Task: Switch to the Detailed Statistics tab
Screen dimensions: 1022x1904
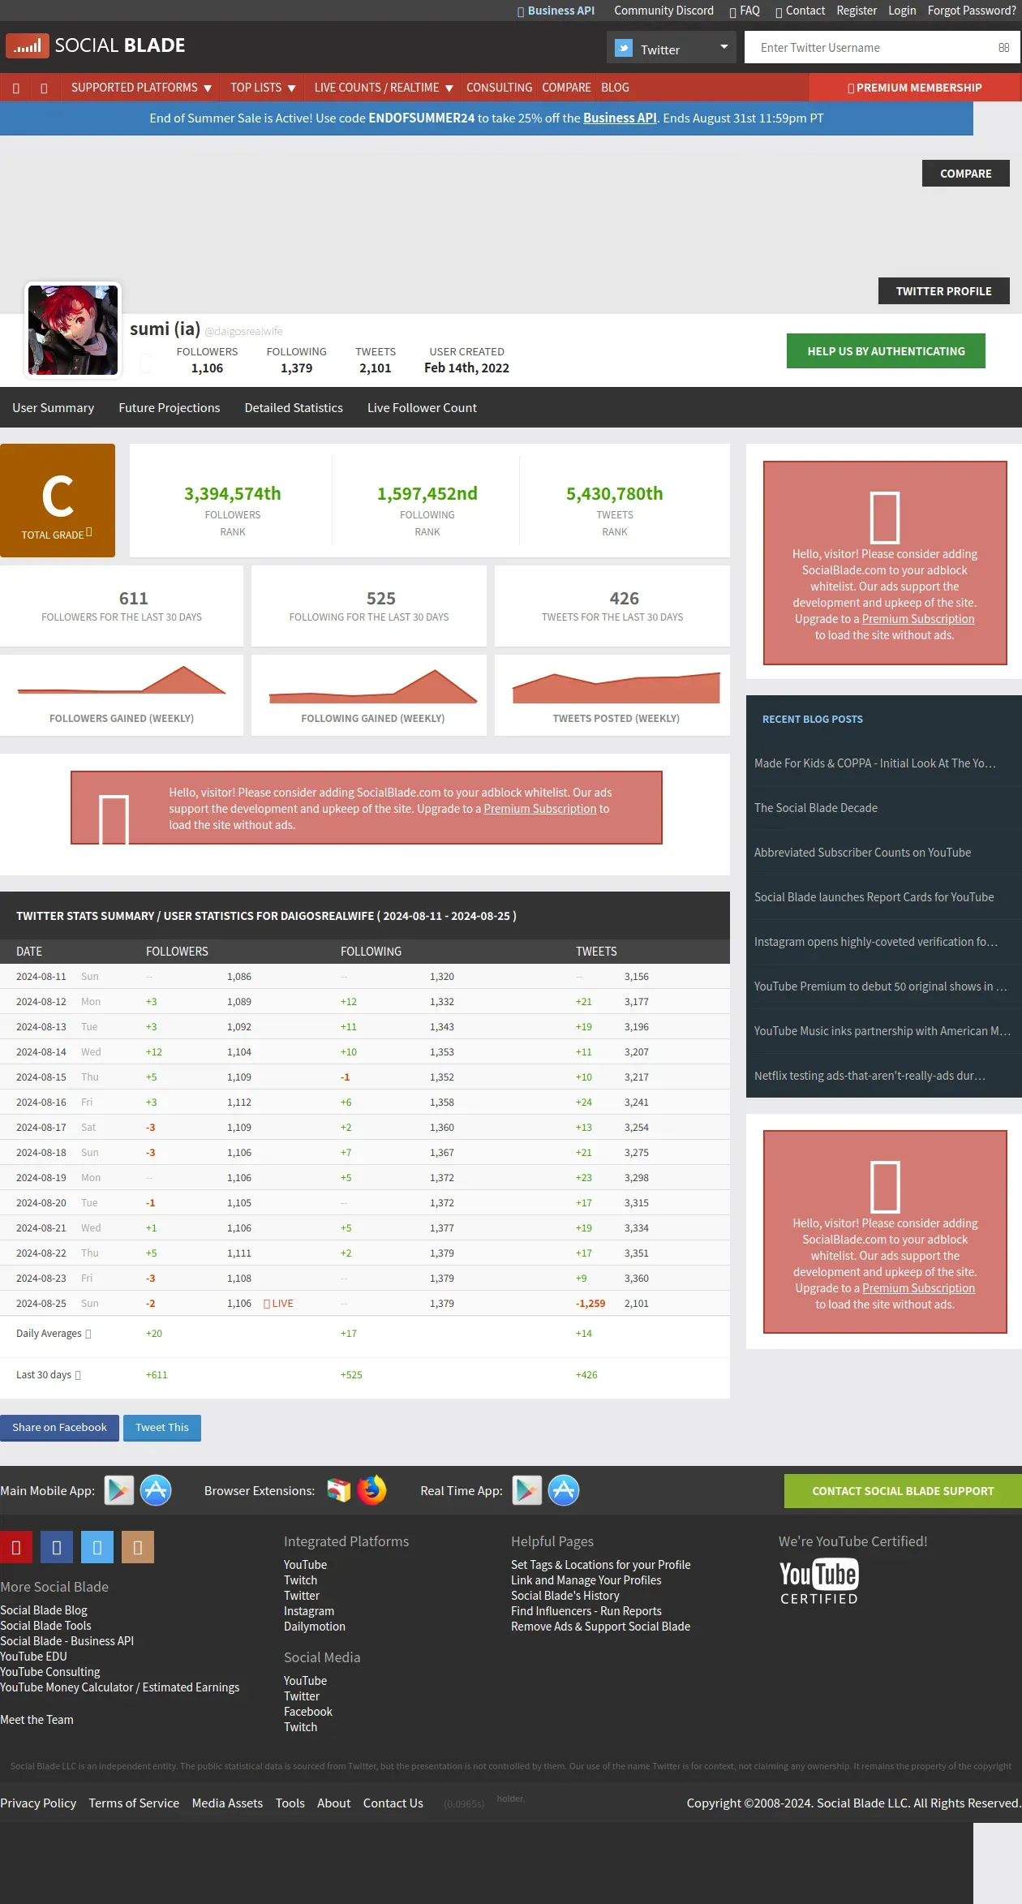Action: (x=294, y=407)
